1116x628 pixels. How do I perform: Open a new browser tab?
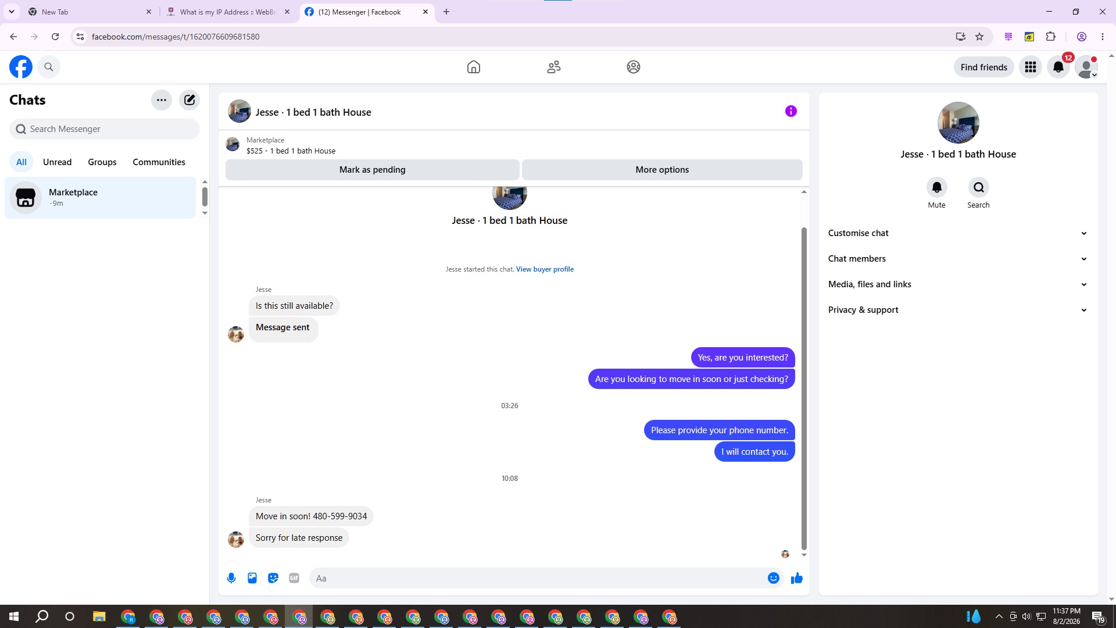[446, 12]
